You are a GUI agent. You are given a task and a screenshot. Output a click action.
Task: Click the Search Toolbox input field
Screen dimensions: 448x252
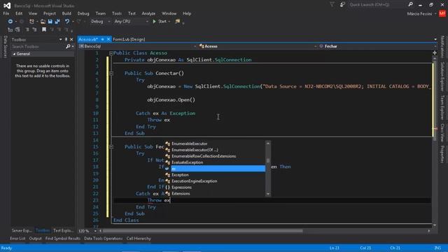point(38,46)
